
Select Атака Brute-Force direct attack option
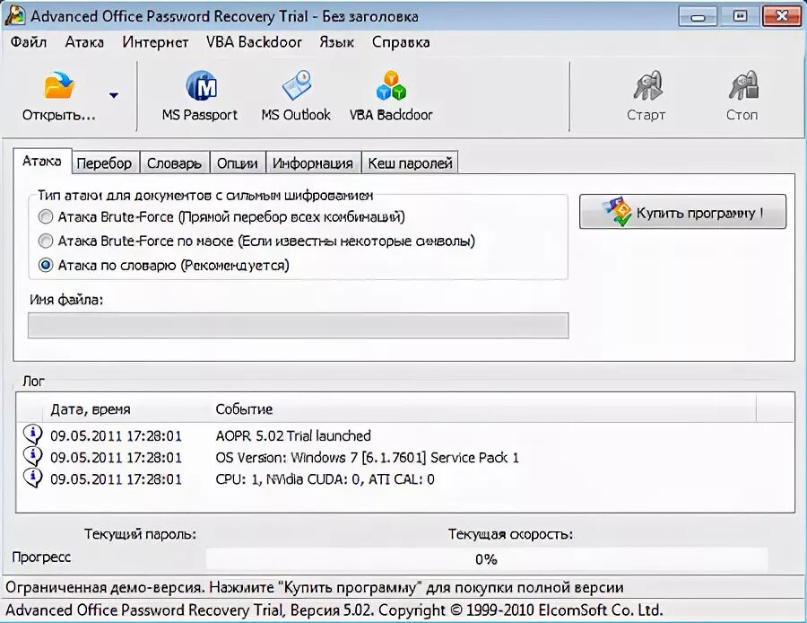[46, 217]
